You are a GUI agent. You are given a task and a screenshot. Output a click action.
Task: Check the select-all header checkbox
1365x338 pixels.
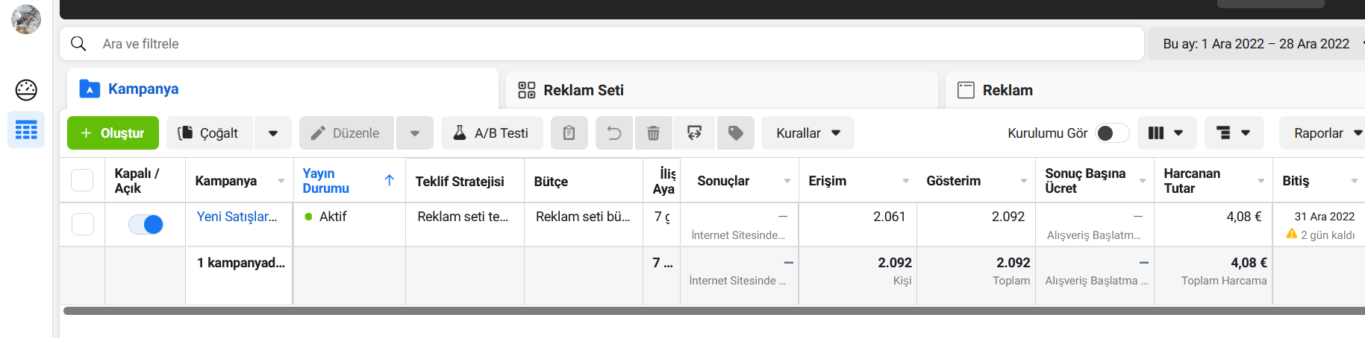click(82, 180)
